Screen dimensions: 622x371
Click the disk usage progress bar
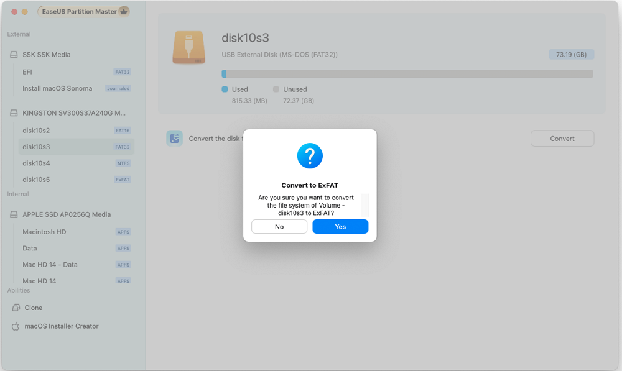(x=407, y=74)
